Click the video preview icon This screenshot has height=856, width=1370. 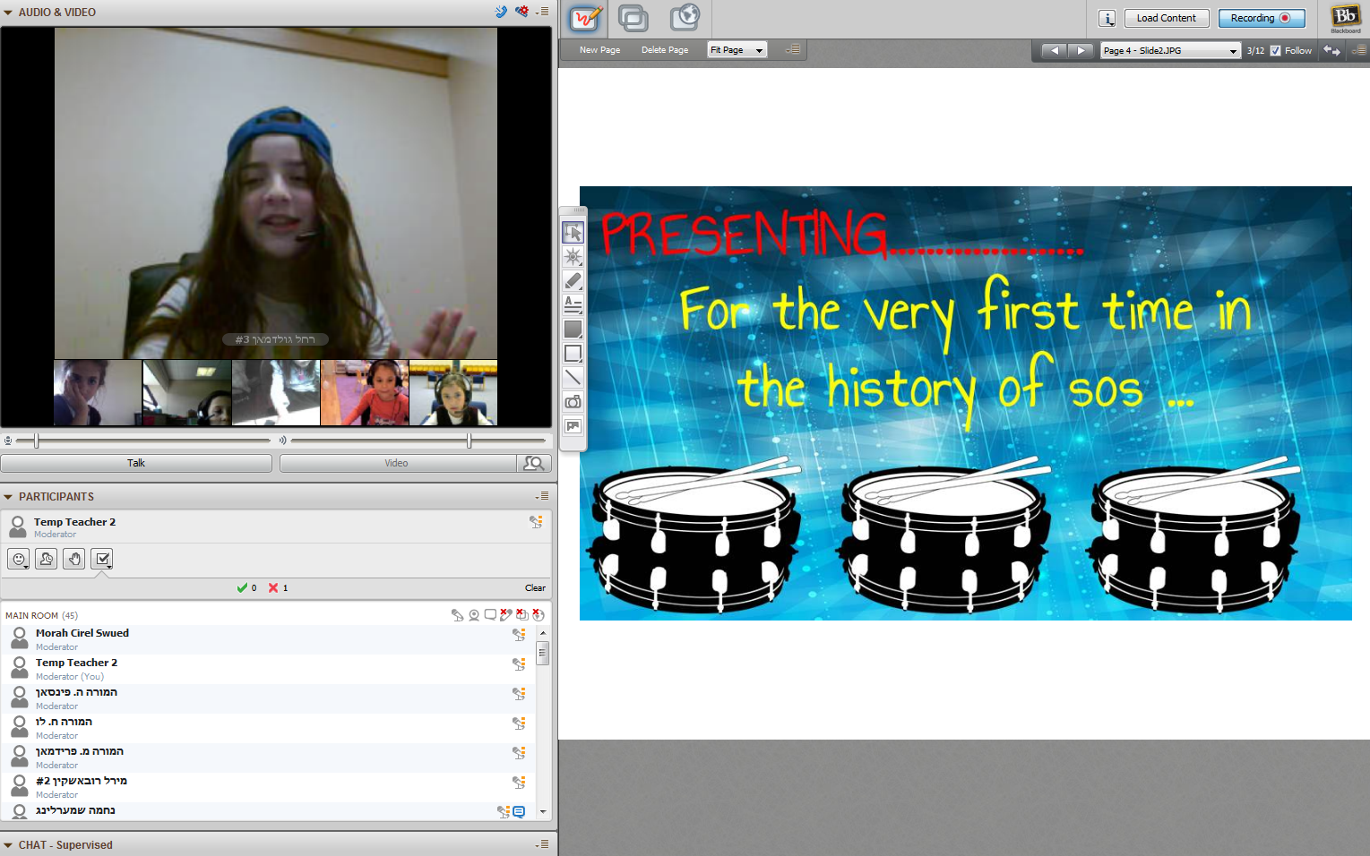534,463
